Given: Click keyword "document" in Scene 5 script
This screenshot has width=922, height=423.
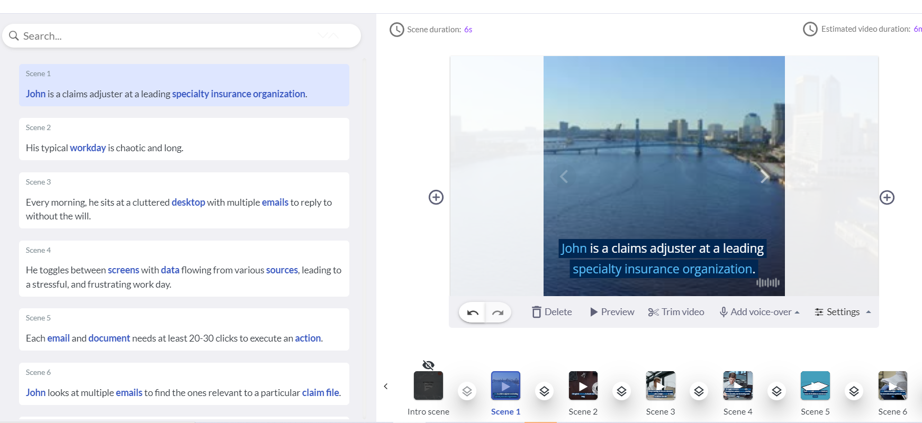Looking at the screenshot, I should [109, 338].
